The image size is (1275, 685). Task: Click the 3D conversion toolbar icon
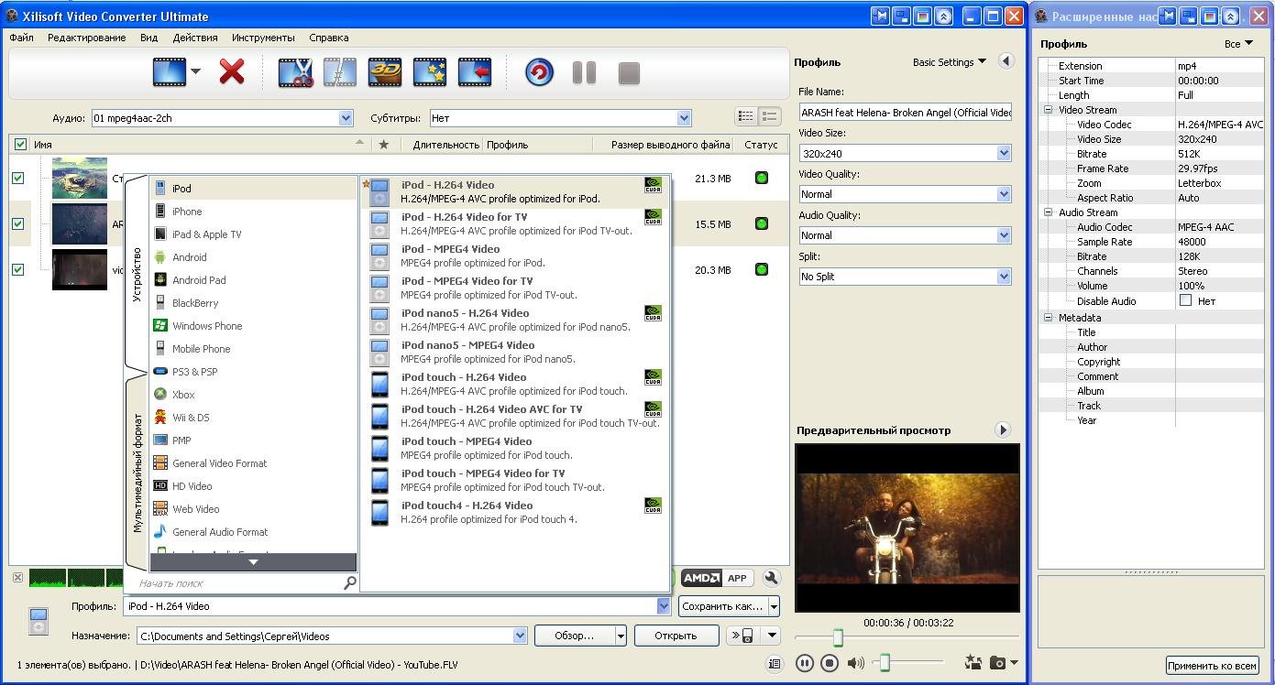point(385,72)
